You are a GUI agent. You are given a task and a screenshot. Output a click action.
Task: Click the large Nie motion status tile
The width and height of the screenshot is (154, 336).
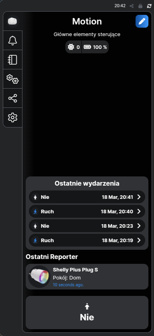[x=87, y=312]
